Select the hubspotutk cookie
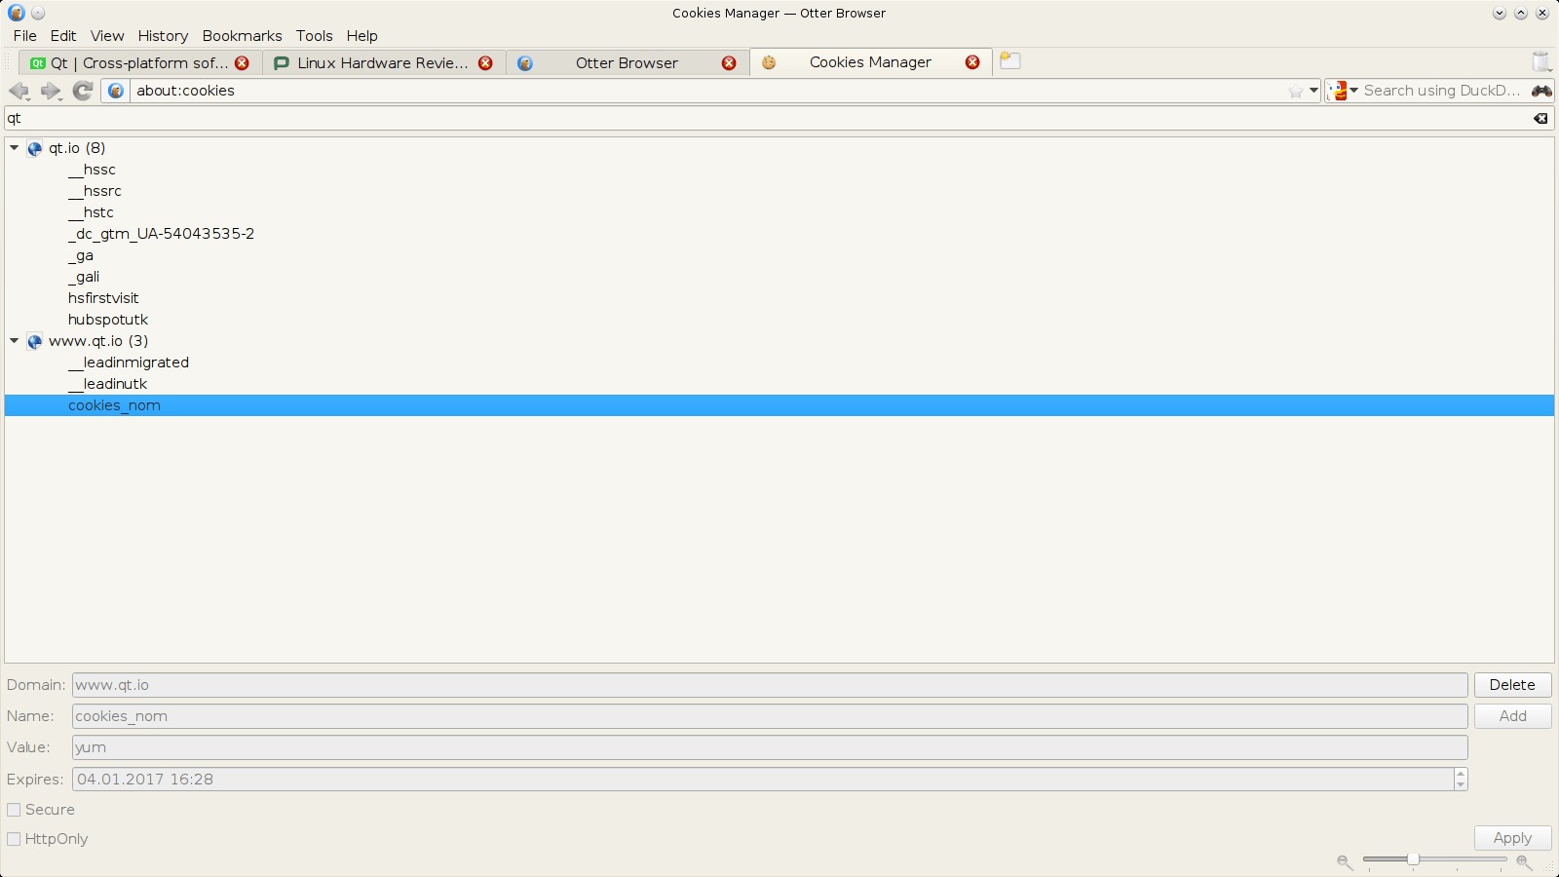1559x877 pixels. 108,320
